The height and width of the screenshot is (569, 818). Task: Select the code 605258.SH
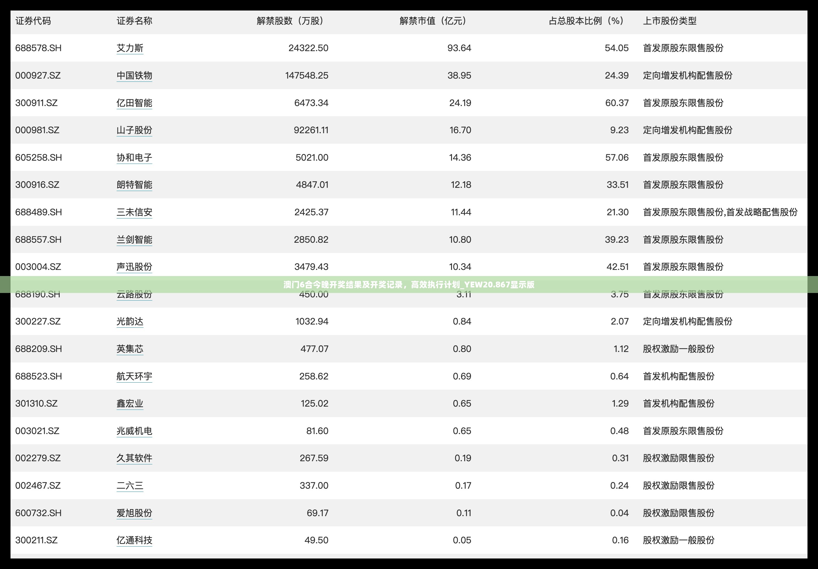pyautogui.click(x=39, y=157)
